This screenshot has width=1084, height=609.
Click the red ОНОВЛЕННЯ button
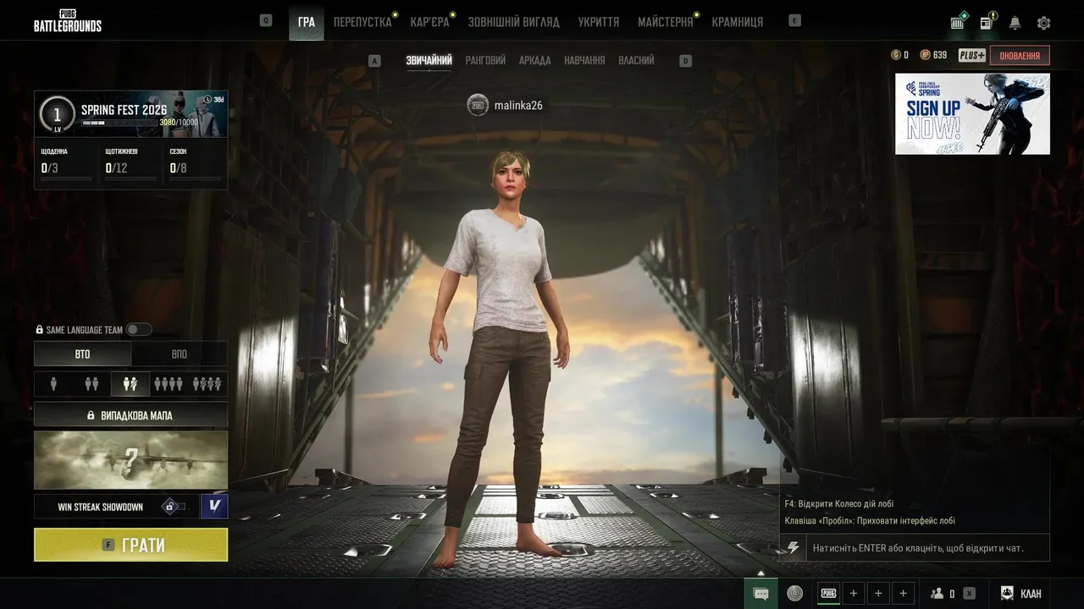(x=1020, y=55)
